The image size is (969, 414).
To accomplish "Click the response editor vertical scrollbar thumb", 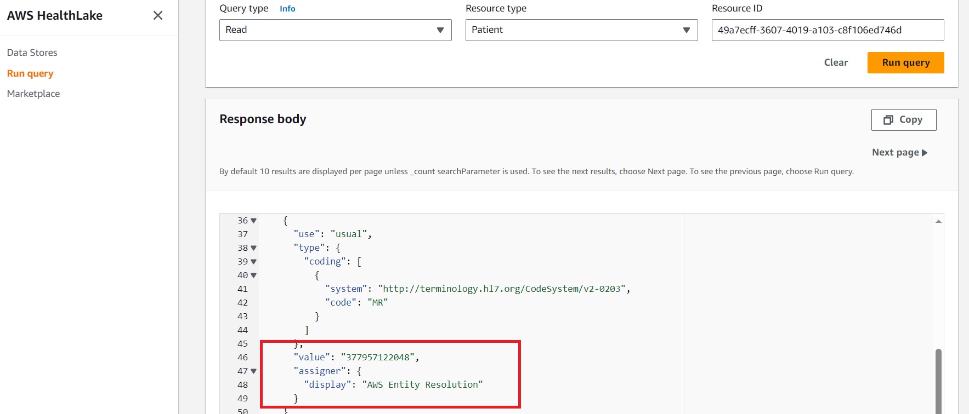I will click(x=938, y=381).
